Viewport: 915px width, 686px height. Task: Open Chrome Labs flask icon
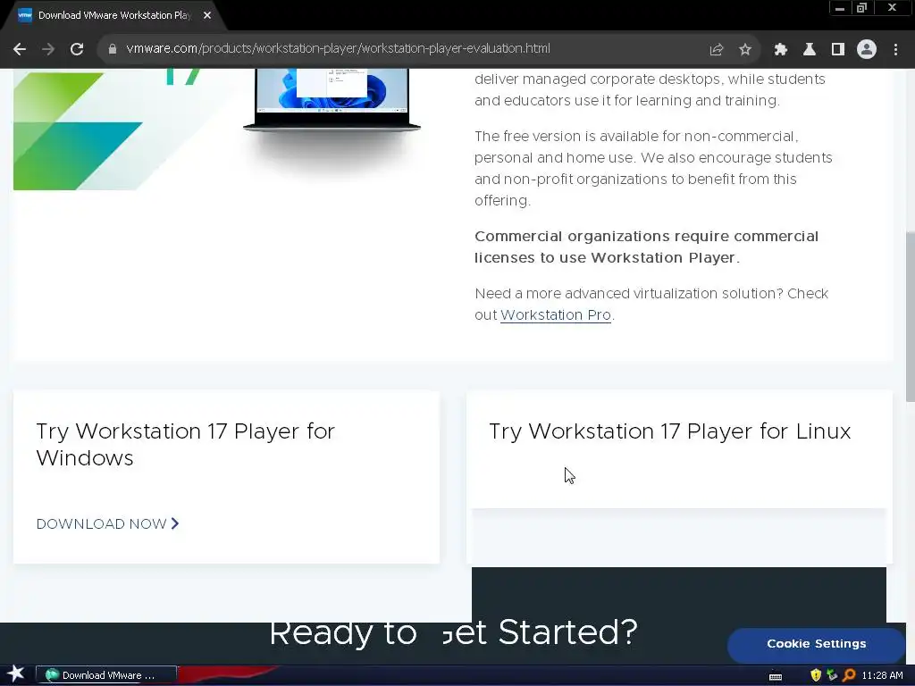point(810,49)
